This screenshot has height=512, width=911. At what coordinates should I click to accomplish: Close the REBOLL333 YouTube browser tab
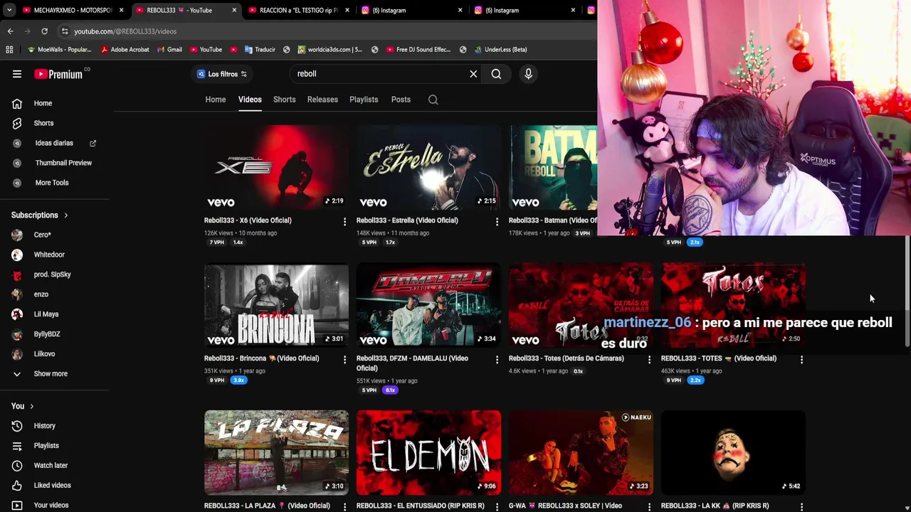[x=234, y=10]
